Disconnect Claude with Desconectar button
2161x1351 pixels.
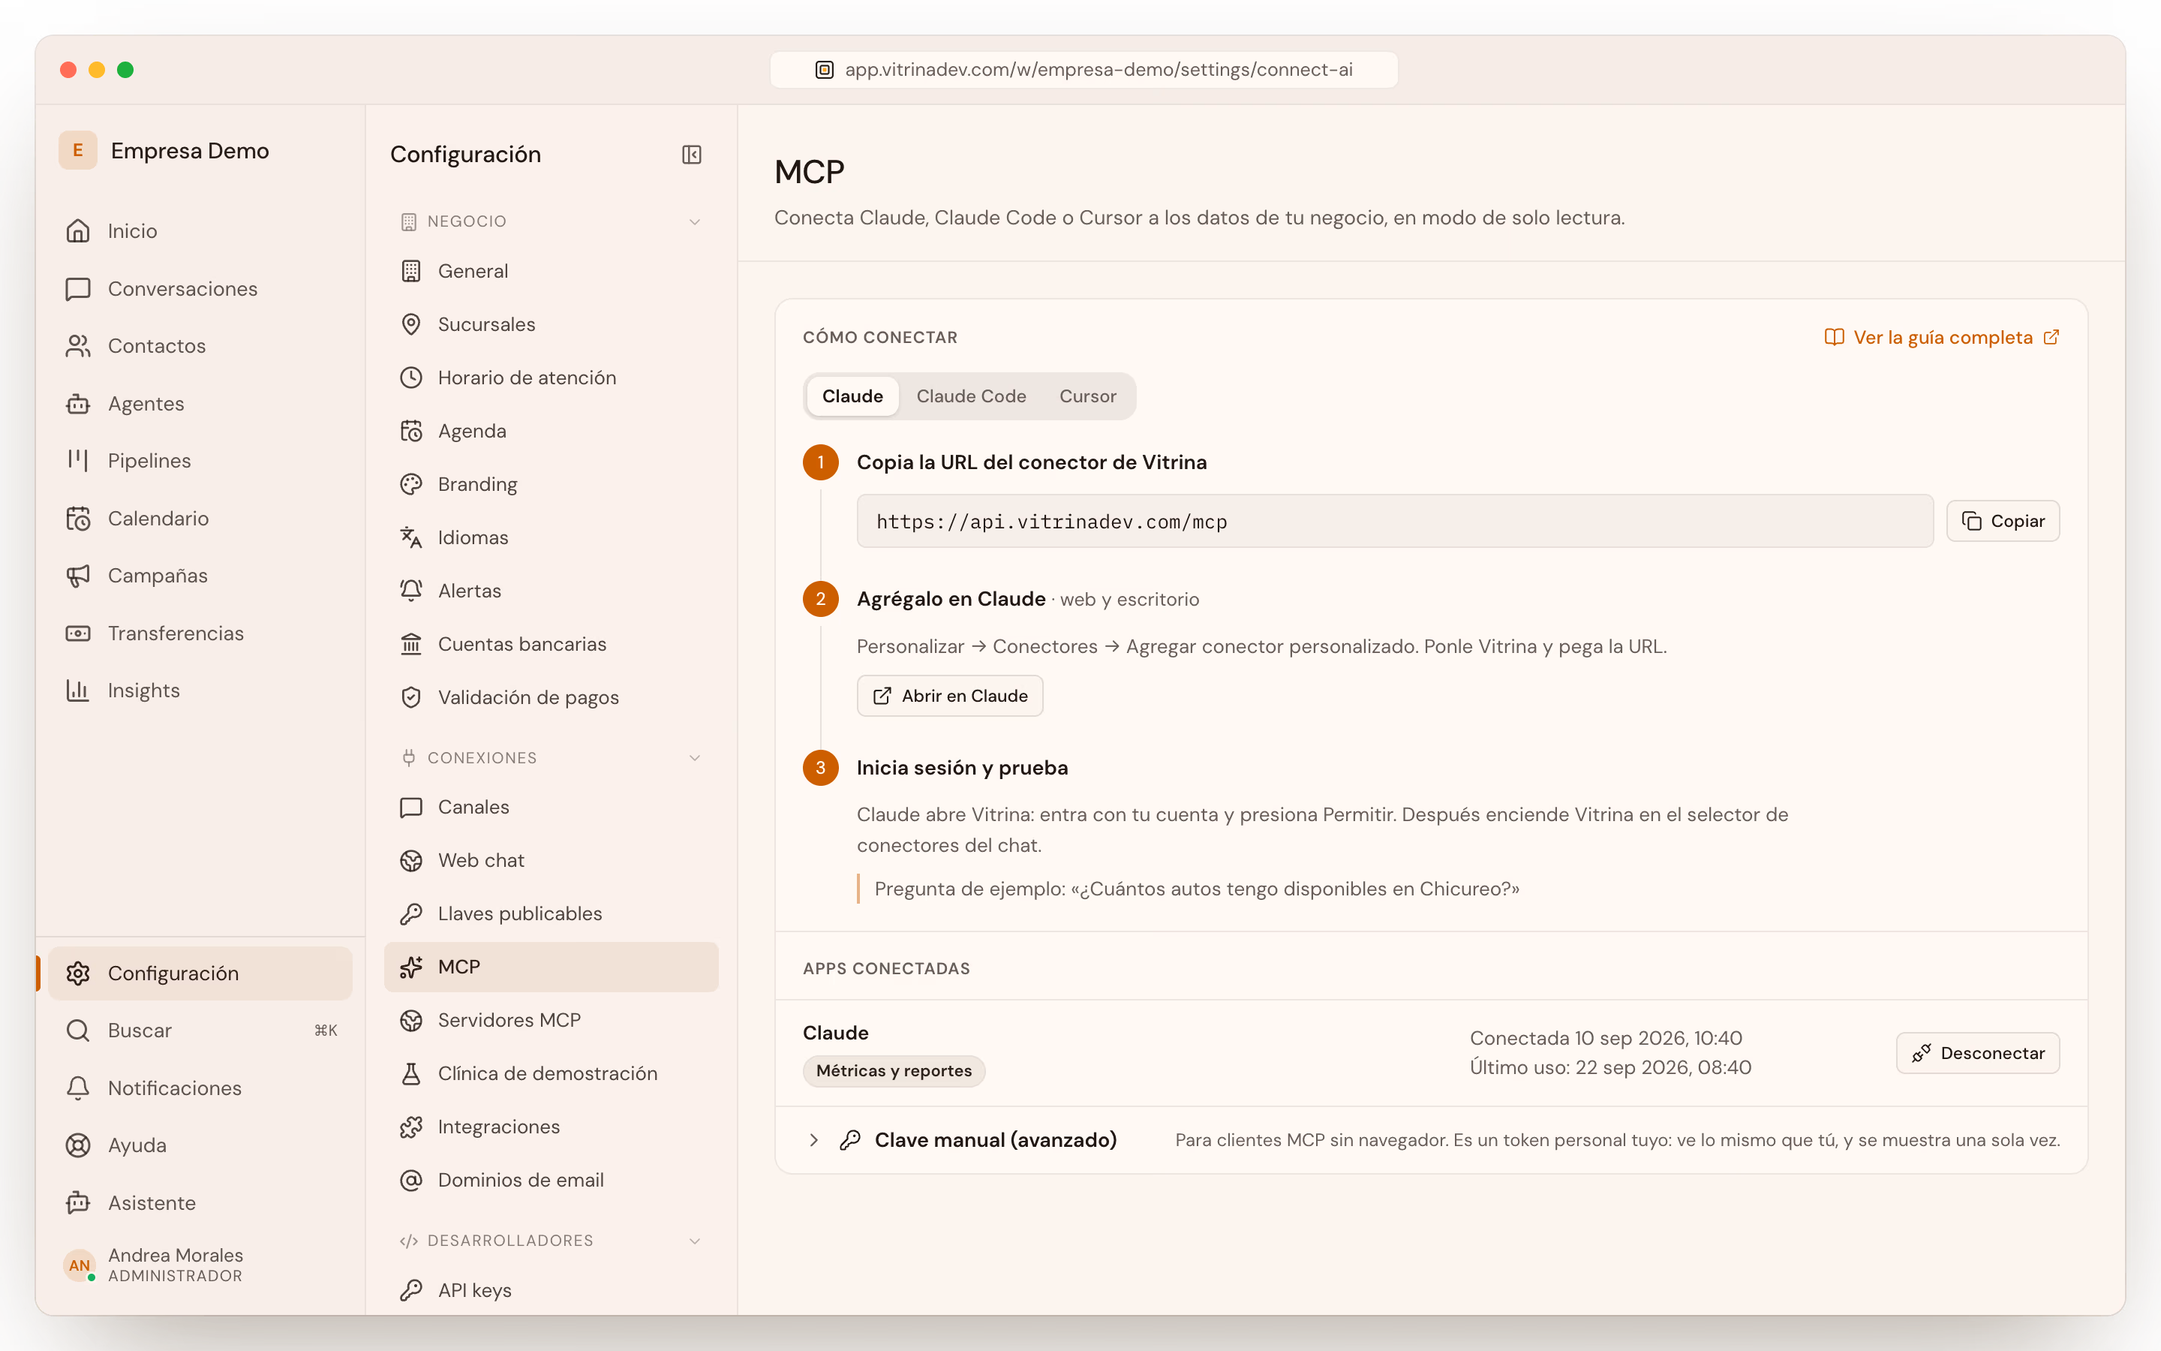pos(1978,1054)
